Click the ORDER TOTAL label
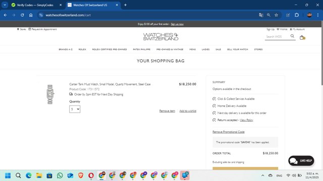323x181 pixels. point(222,153)
